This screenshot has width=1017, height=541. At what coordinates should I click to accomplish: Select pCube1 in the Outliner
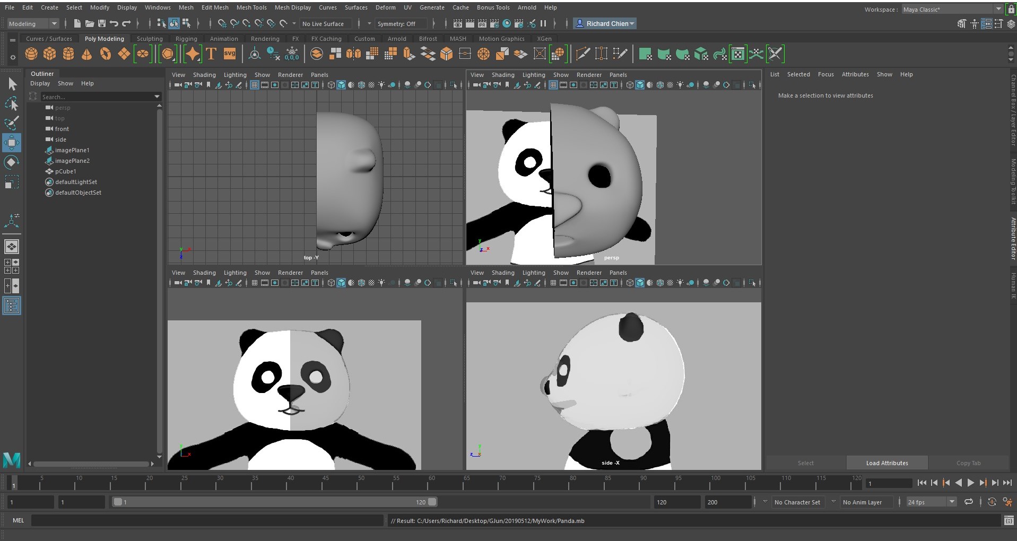tap(66, 171)
